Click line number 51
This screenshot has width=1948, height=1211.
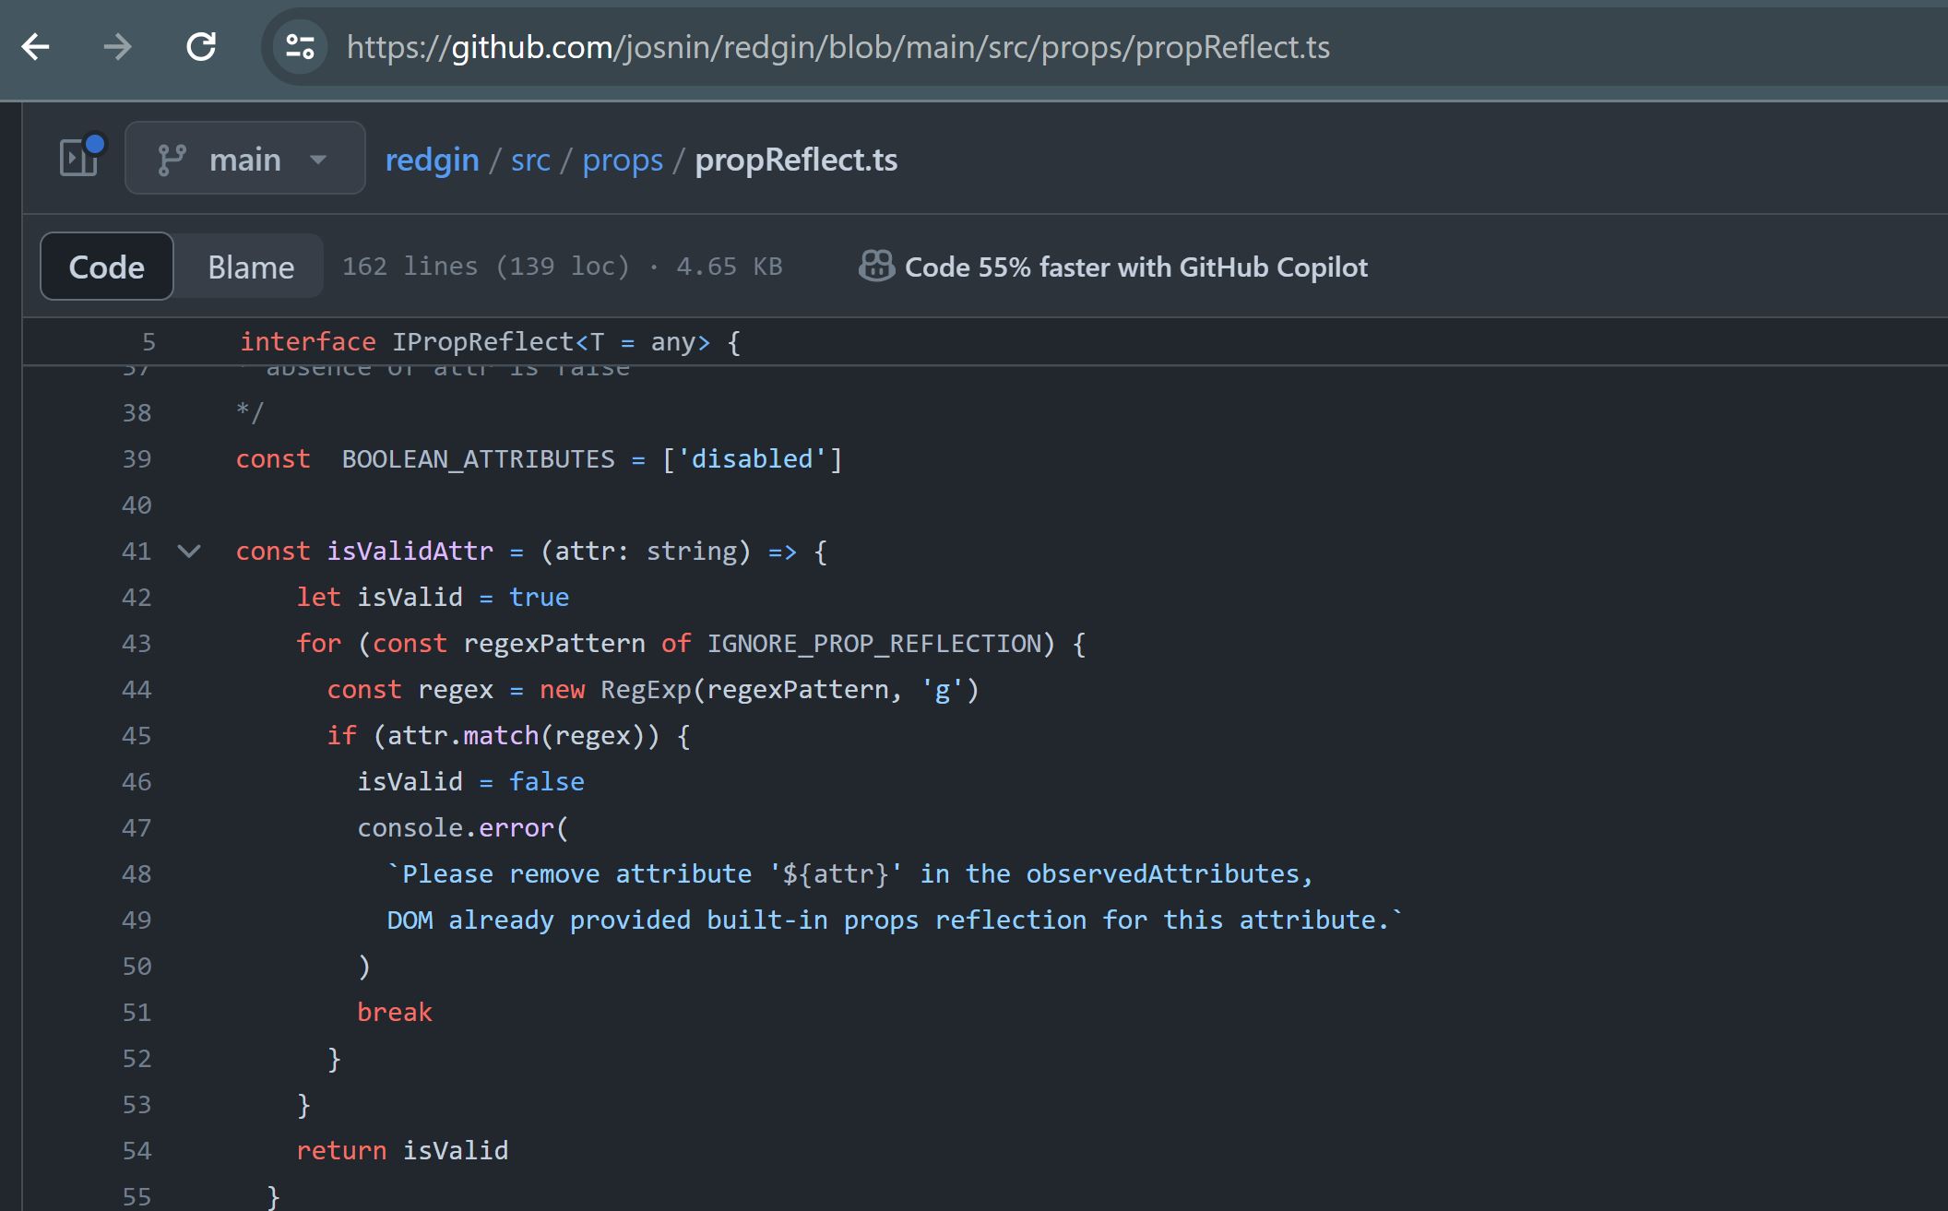pos(137,1013)
